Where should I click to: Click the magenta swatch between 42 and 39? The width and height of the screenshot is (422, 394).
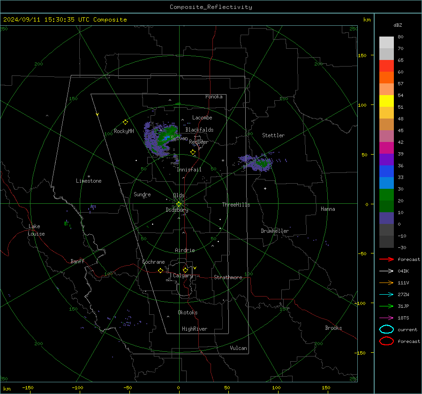pos(386,148)
